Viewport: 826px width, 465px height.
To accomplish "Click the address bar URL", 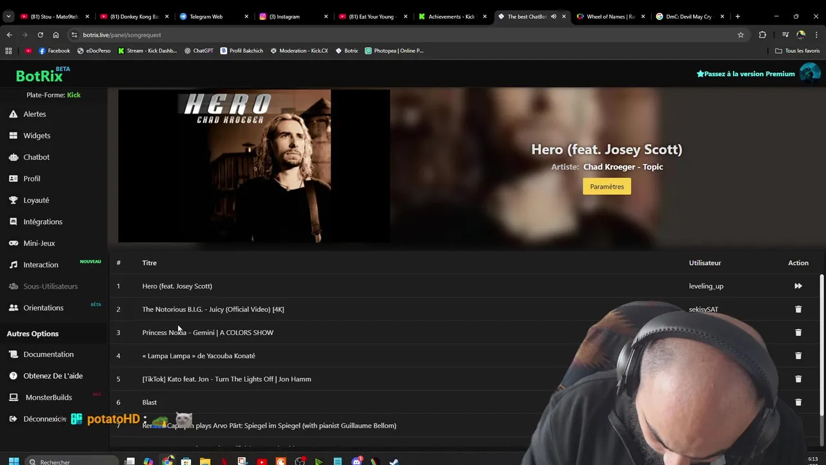I will point(122,35).
